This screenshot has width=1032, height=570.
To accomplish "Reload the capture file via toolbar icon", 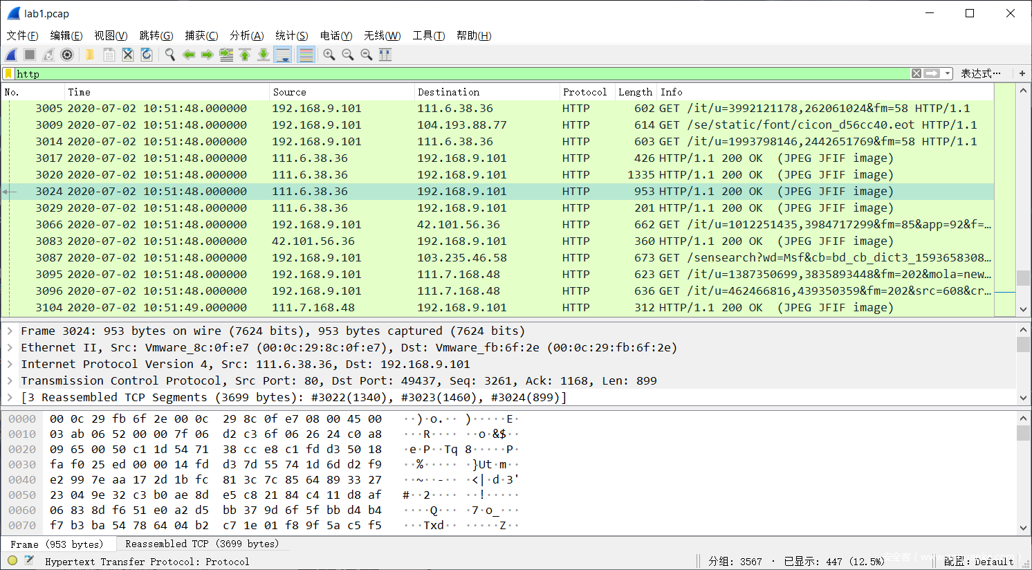I will pos(147,55).
